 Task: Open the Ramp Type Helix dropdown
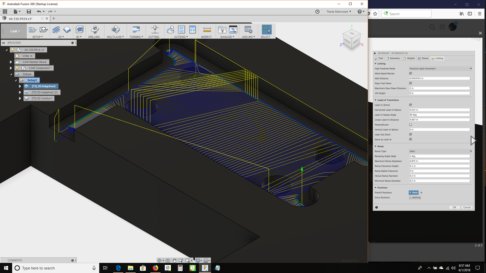[440, 151]
